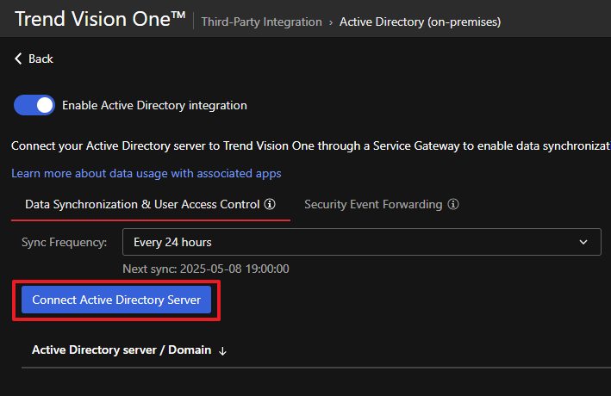Click the dropdown chevron in Sync Frequency

tap(583, 243)
